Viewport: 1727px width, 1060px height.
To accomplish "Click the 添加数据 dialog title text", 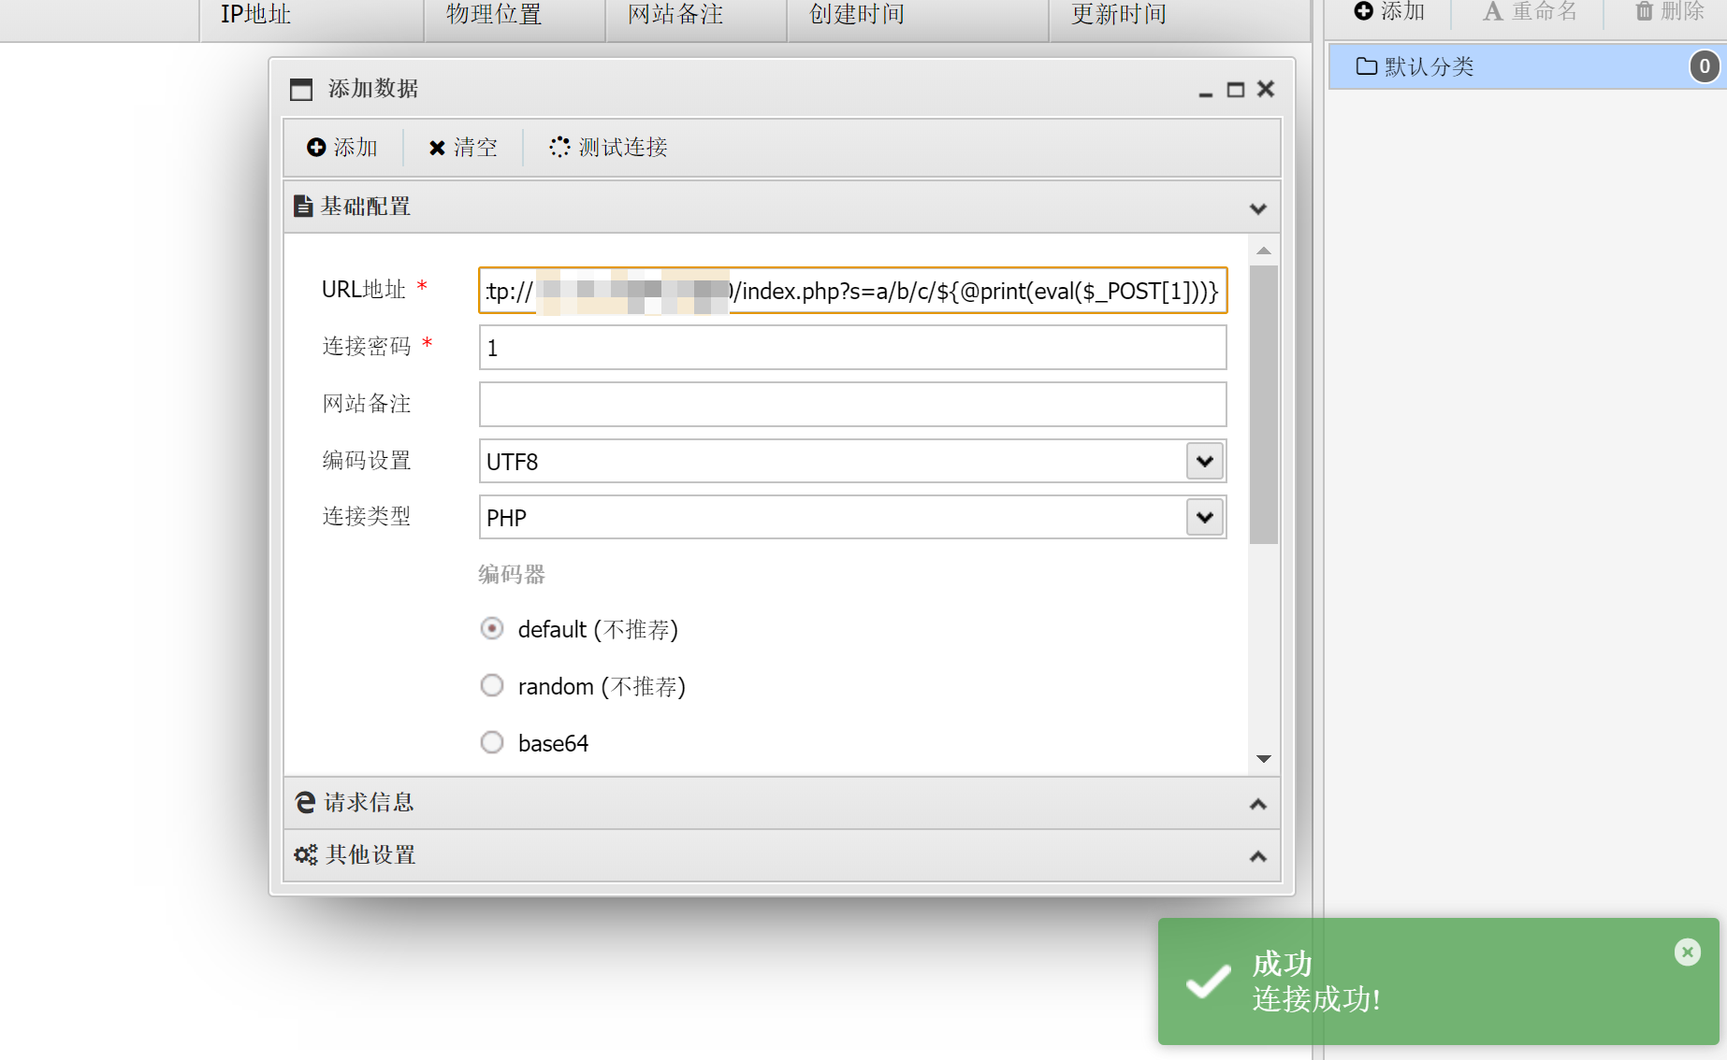I will pos(373,89).
